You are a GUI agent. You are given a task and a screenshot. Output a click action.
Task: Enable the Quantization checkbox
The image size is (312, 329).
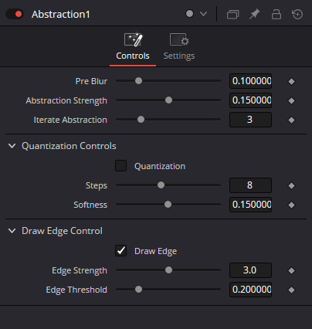(120, 166)
